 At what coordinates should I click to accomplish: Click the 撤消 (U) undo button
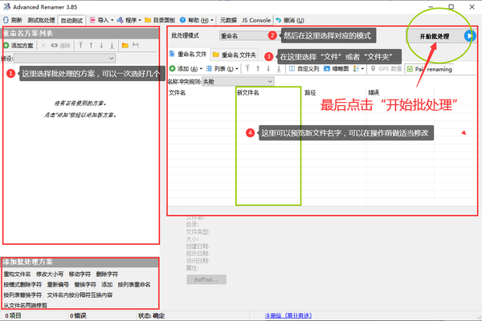point(290,20)
